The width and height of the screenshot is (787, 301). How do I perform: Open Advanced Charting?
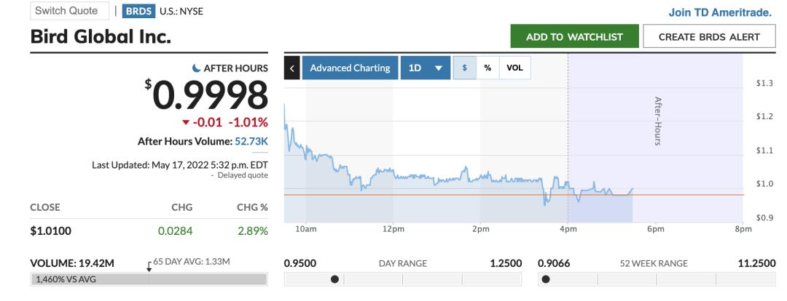(350, 68)
